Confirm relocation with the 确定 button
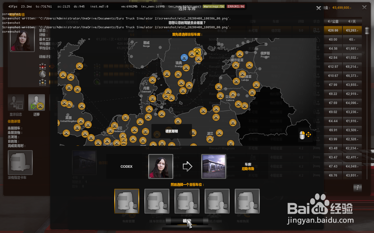The width and height of the screenshot is (374, 233). (x=187, y=221)
